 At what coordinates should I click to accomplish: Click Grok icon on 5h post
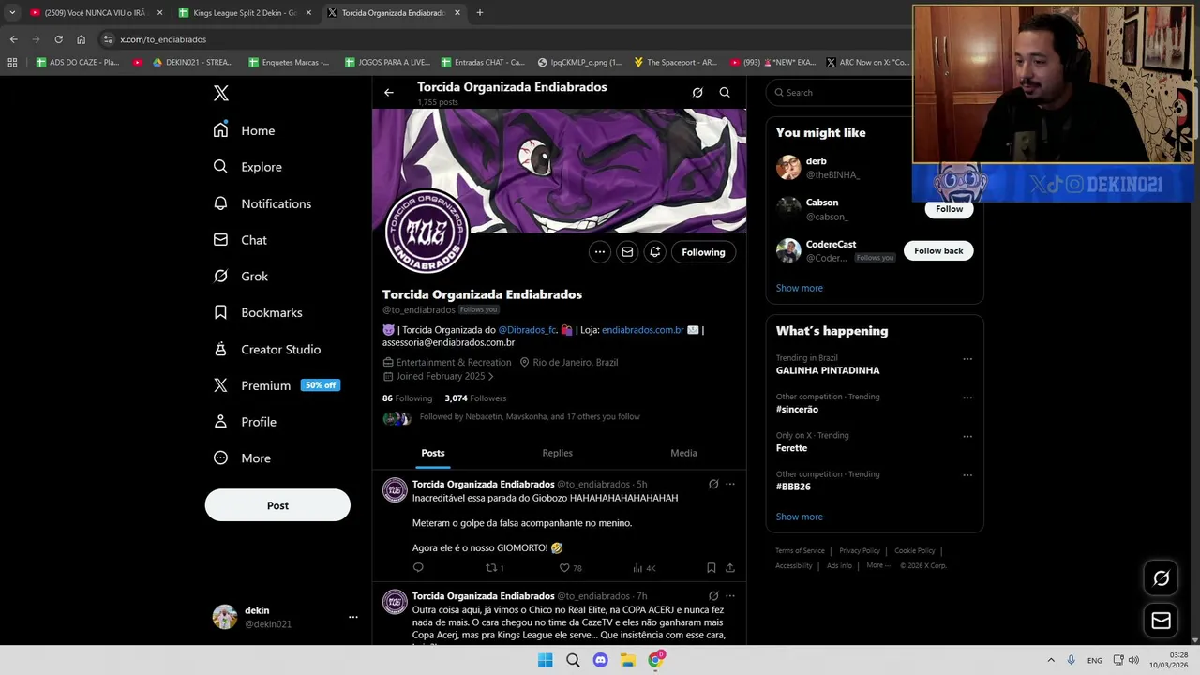713,485
